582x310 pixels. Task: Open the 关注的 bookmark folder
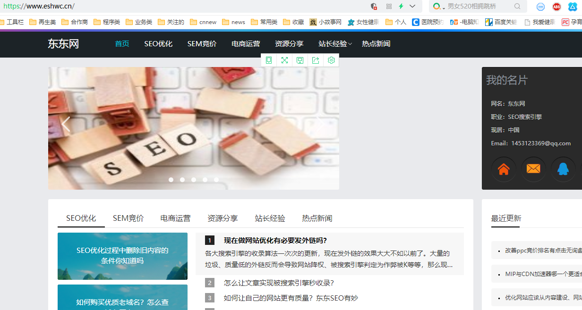click(171, 22)
